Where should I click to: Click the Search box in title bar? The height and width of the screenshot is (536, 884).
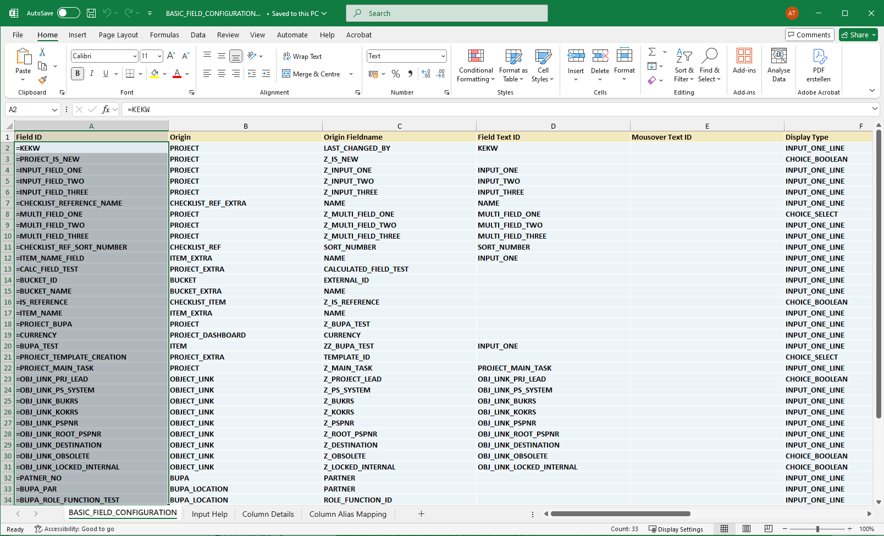pos(447,13)
